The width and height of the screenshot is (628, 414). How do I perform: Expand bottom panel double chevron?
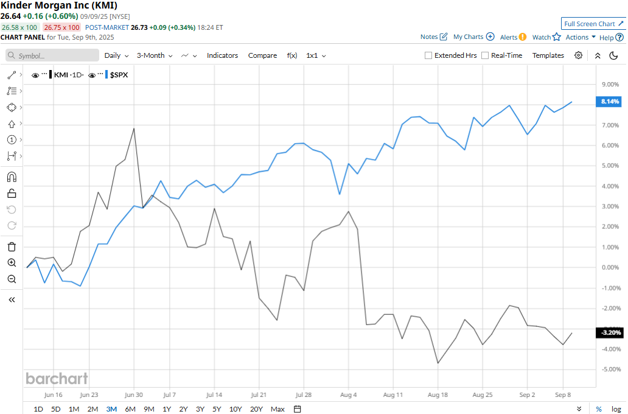579,409
